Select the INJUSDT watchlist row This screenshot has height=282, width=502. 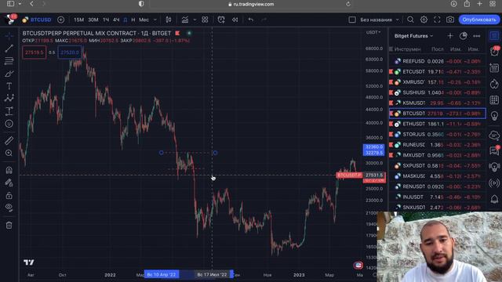[438, 197]
